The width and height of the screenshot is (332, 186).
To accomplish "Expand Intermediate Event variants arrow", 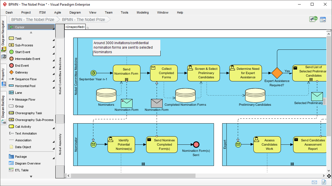I will 54,60.
